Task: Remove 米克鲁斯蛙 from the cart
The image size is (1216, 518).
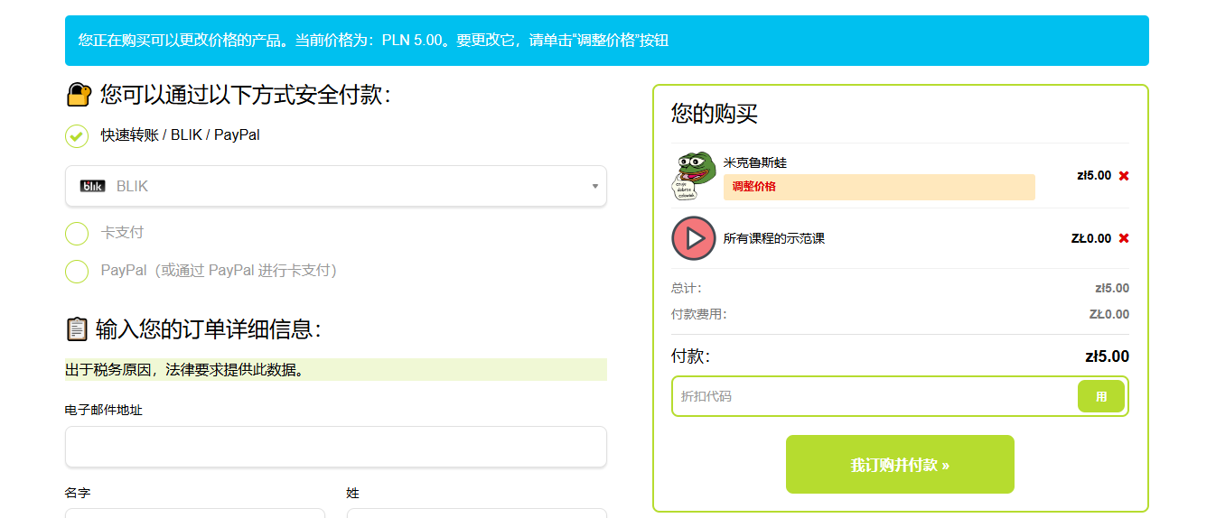Action: pos(1124,176)
